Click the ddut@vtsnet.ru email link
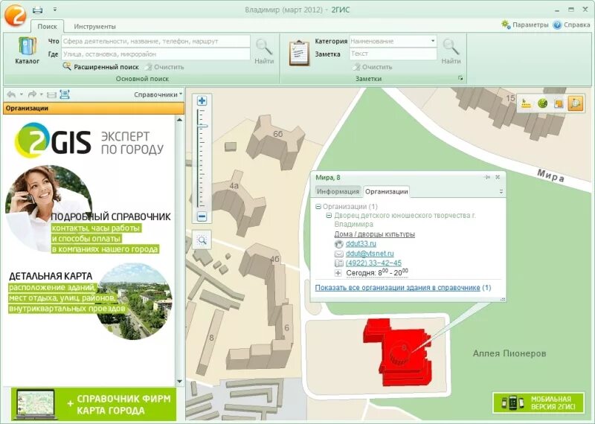 click(370, 253)
